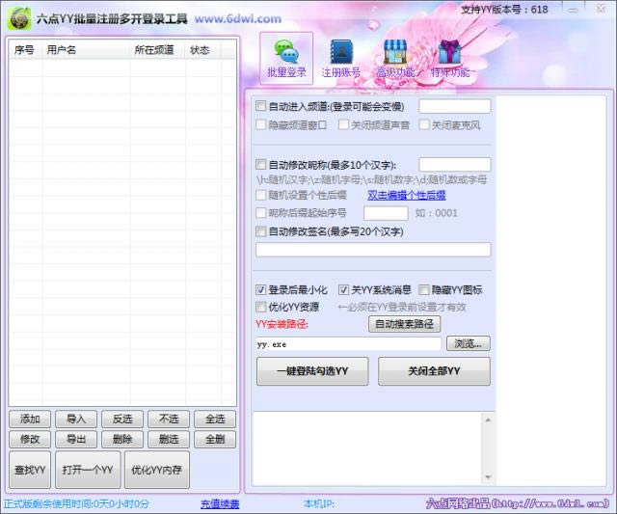Click the 删除 button
The width and height of the screenshot is (617, 514).
(122, 439)
